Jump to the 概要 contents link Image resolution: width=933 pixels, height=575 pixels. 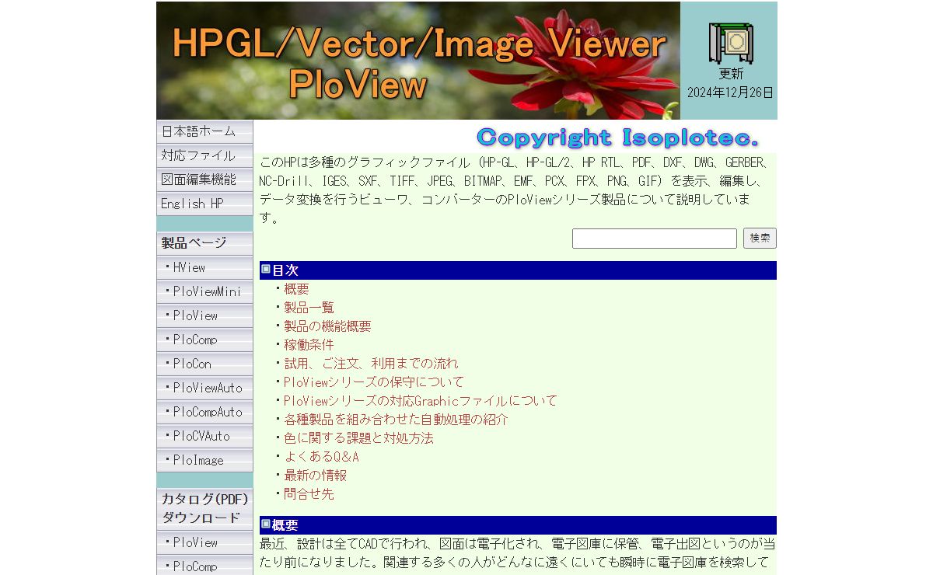point(296,289)
